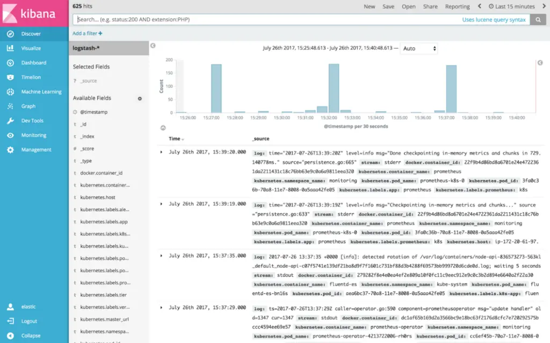Open the Reporting menu item
This screenshot has width=550, height=343.
coord(457,6)
